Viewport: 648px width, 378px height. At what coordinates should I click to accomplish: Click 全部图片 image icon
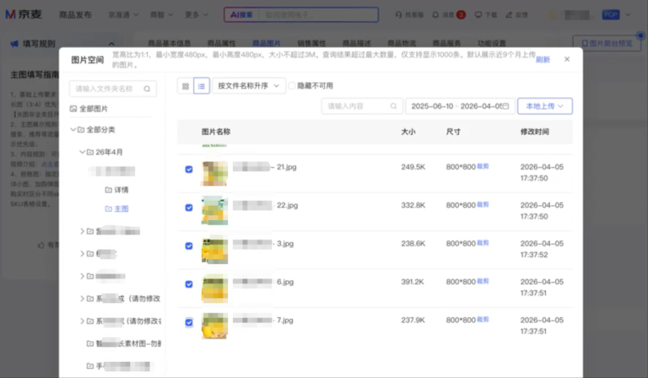click(73, 109)
